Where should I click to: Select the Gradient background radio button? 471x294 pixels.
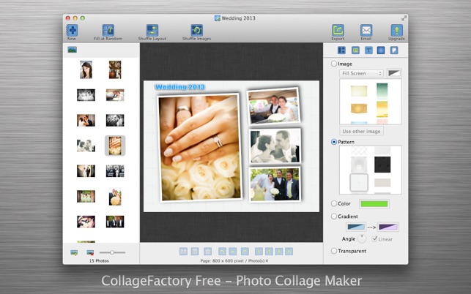[x=334, y=216]
